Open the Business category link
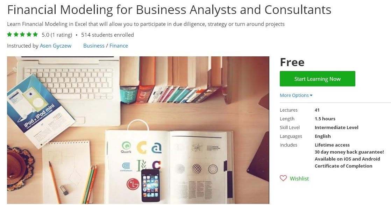Screen dimensions: 391x205 tap(94, 45)
